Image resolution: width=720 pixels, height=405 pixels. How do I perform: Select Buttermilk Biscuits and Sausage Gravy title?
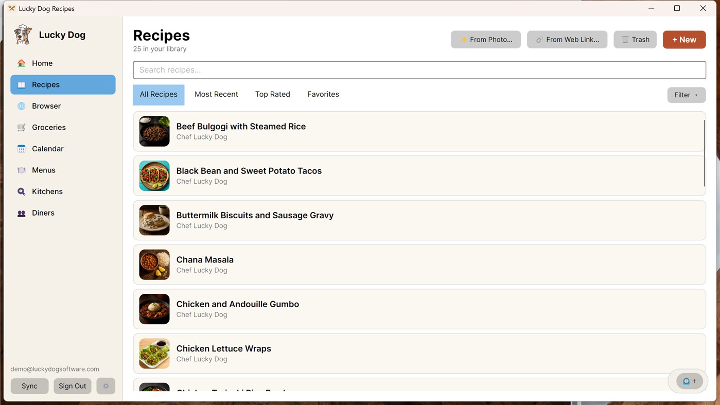click(255, 216)
